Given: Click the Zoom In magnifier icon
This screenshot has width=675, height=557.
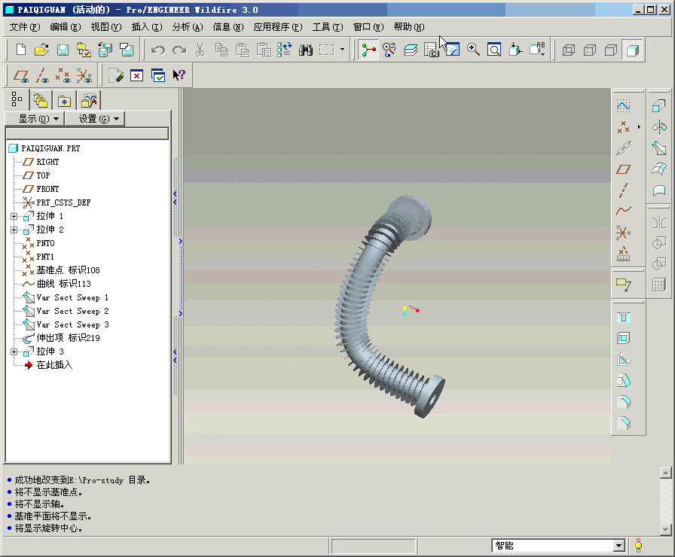Looking at the screenshot, I should click(473, 50).
